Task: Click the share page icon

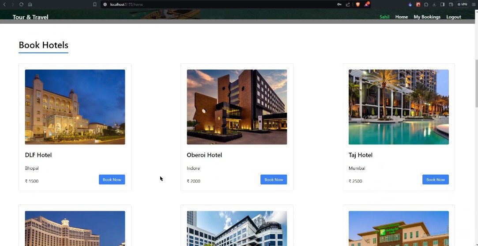Action: click(348, 4)
